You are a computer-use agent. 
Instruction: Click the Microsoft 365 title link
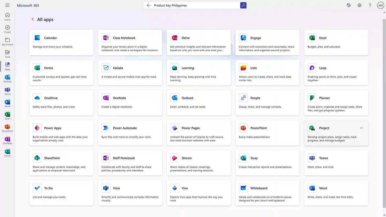pyautogui.click(x=28, y=5)
